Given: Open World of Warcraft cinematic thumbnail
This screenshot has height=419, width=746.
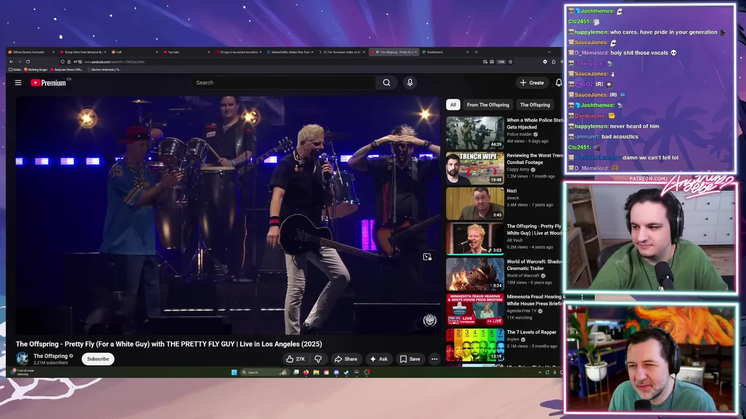Looking at the screenshot, I should click(475, 274).
